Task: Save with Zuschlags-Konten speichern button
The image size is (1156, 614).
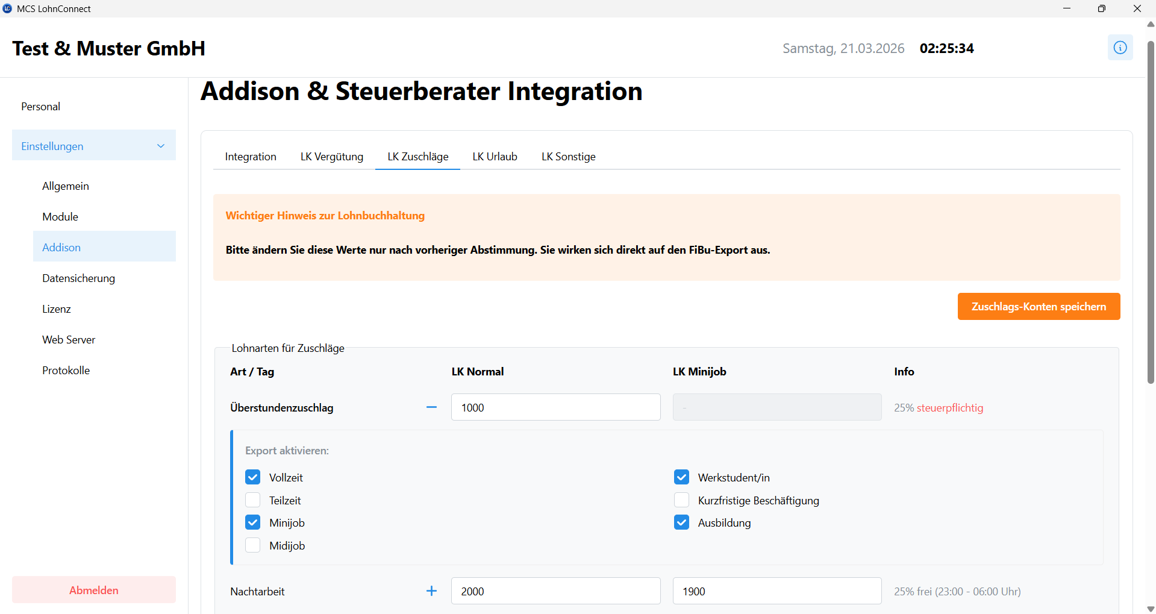Action: [1039, 307]
